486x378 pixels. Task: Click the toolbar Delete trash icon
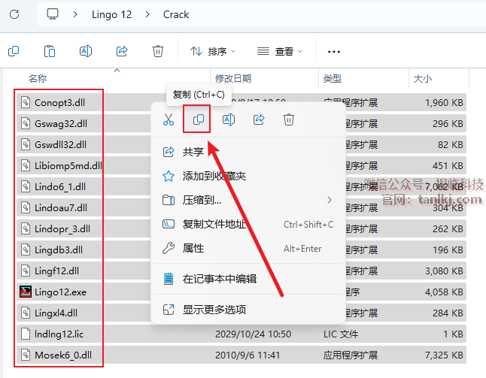(158, 51)
